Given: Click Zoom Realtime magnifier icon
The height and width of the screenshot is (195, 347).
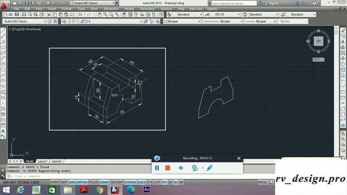Looking at the screenshot, I should [x=105, y=15].
